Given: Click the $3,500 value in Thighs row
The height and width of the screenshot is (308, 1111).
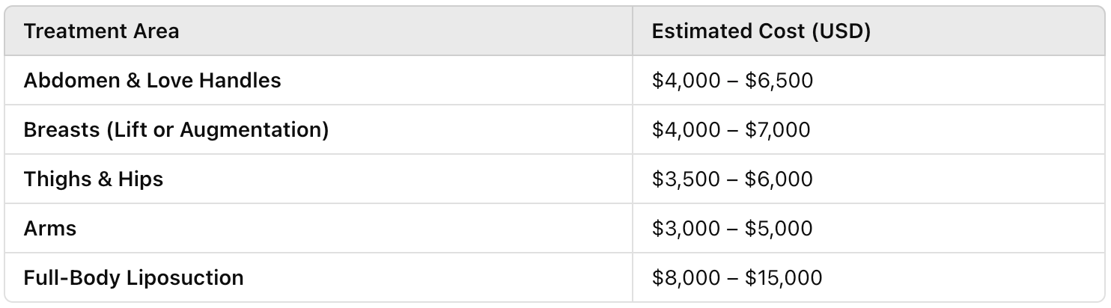Looking at the screenshot, I should [x=687, y=179].
